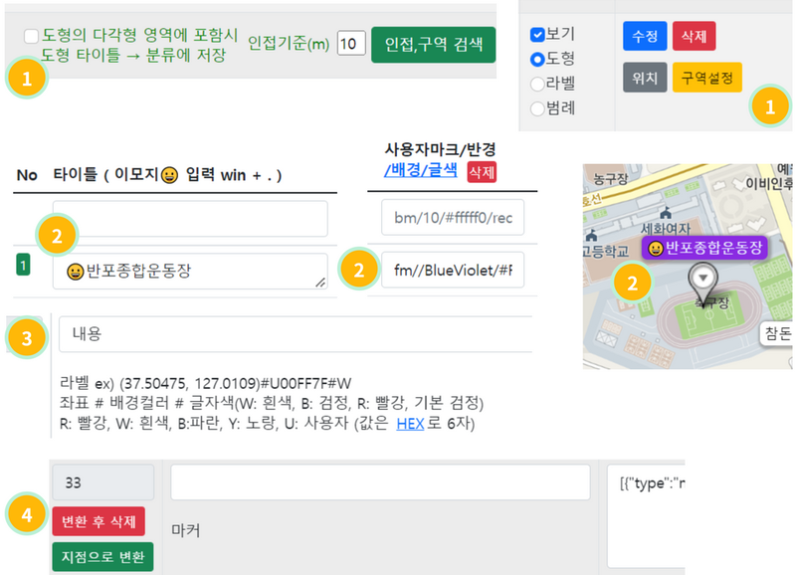Follow the HEX link in the help text
Image resolution: width=796 pixels, height=575 pixels.
[x=410, y=423]
